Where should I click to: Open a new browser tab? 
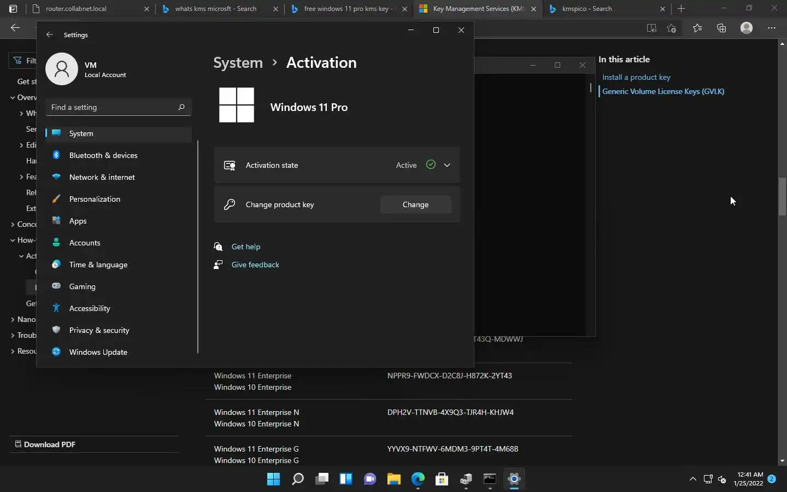(681, 9)
